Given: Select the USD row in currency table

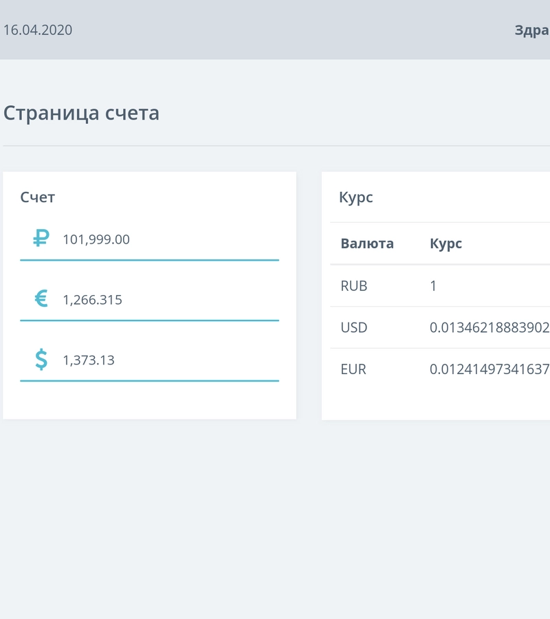Looking at the screenshot, I should click(x=354, y=327).
